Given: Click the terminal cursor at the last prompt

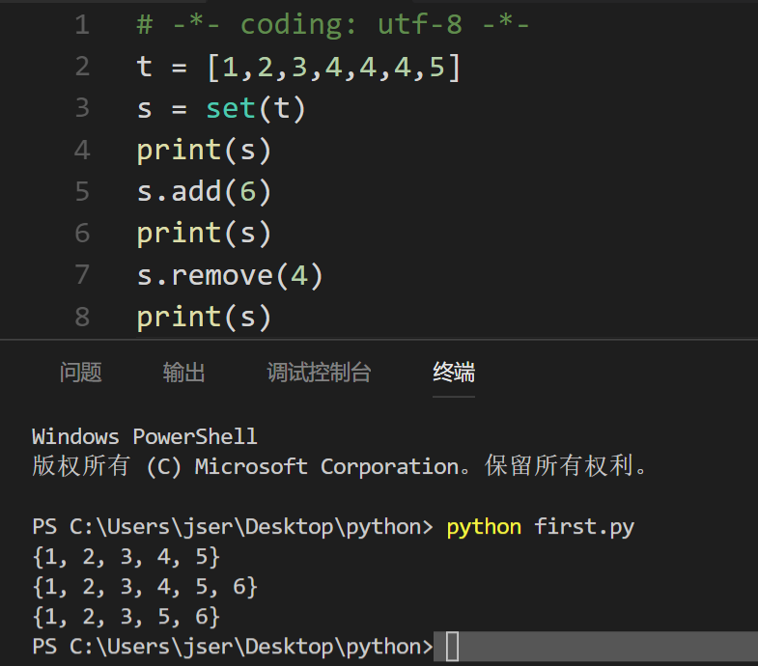Looking at the screenshot, I should coord(452,646).
